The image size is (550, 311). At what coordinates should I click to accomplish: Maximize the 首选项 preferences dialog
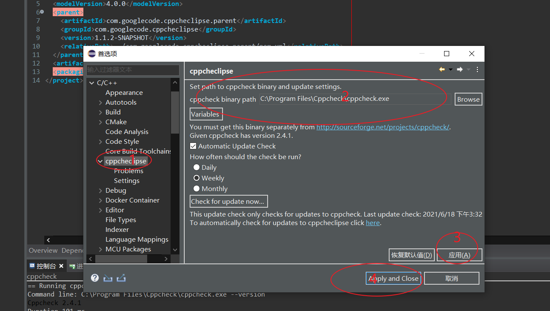pos(447,54)
